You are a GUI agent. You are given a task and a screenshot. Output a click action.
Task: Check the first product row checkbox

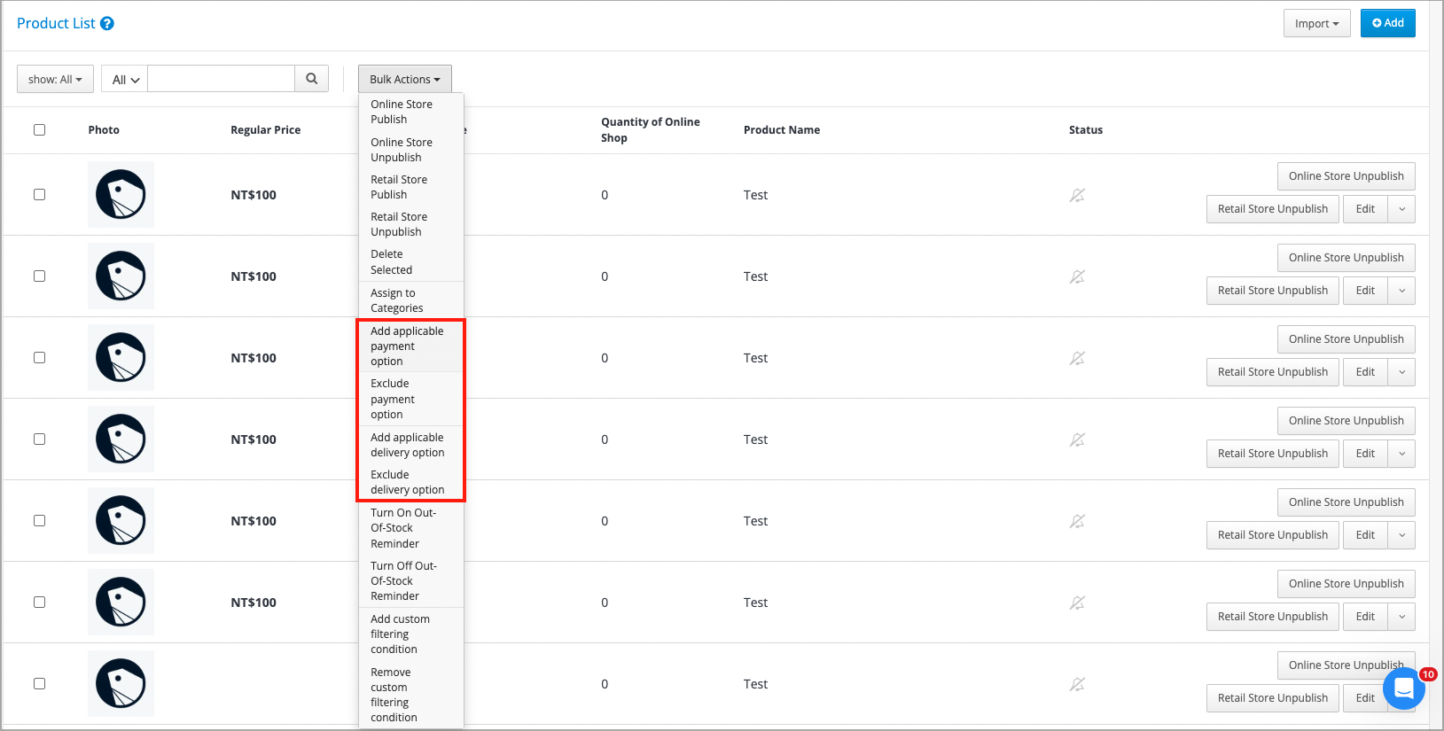point(39,194)
